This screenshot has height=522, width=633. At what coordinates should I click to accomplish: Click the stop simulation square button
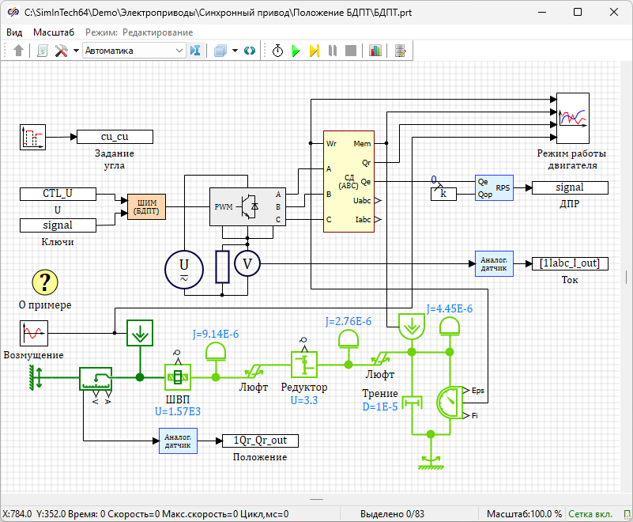pyautogui.click(x=350, y=51)
